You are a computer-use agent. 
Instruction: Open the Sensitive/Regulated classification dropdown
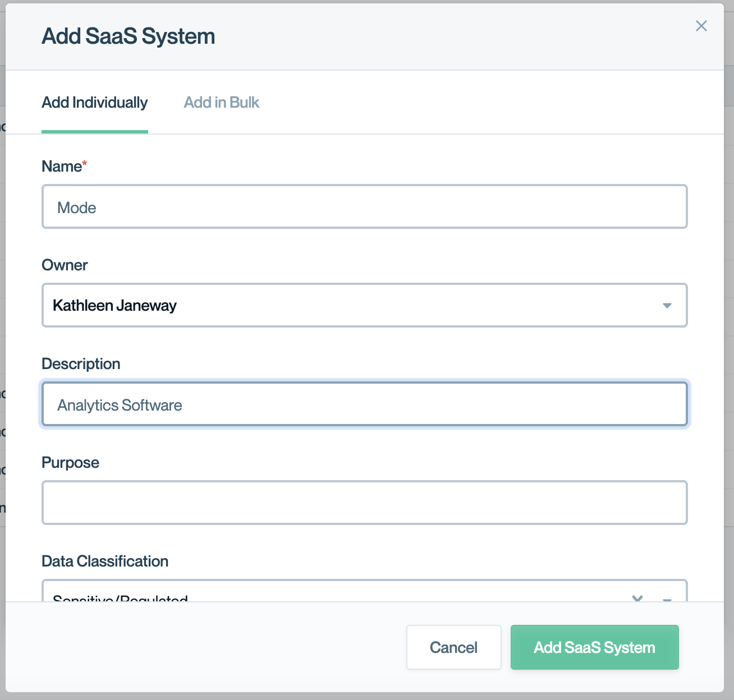point(337,596)
